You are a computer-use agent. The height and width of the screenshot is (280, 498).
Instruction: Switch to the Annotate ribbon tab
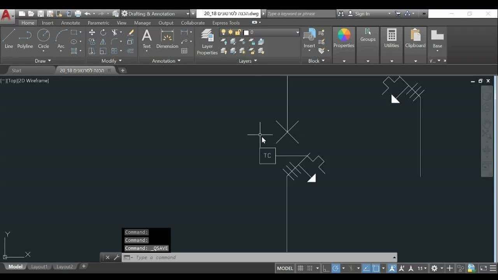70,23
